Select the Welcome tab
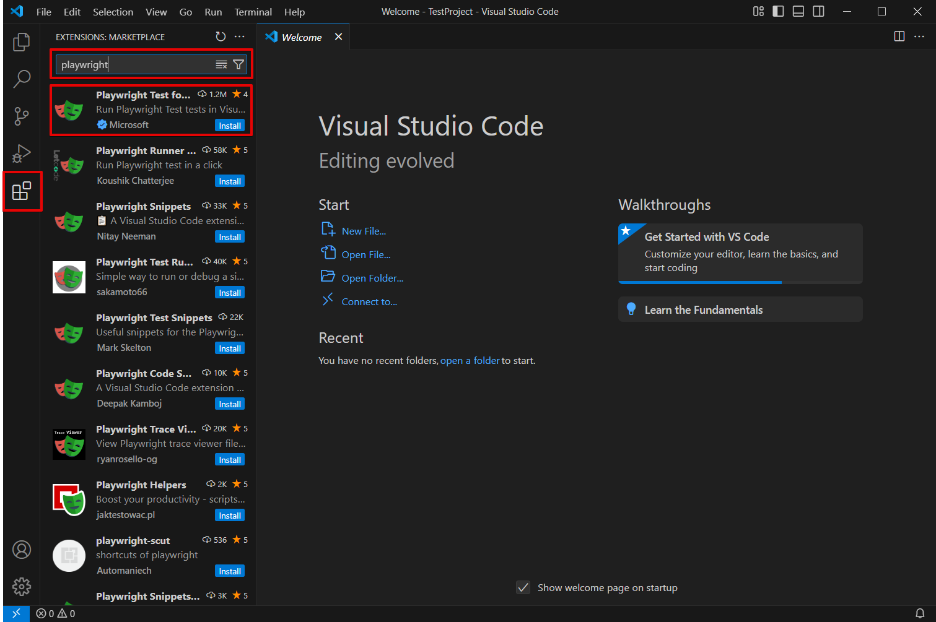 (300, 37)
